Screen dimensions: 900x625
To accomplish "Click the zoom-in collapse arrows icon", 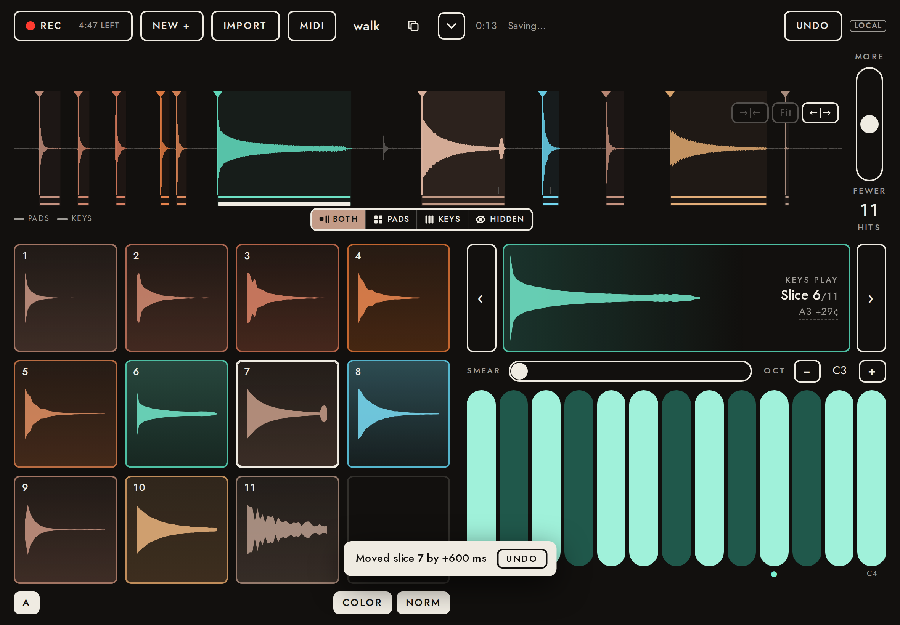I will tap(749, 113).
